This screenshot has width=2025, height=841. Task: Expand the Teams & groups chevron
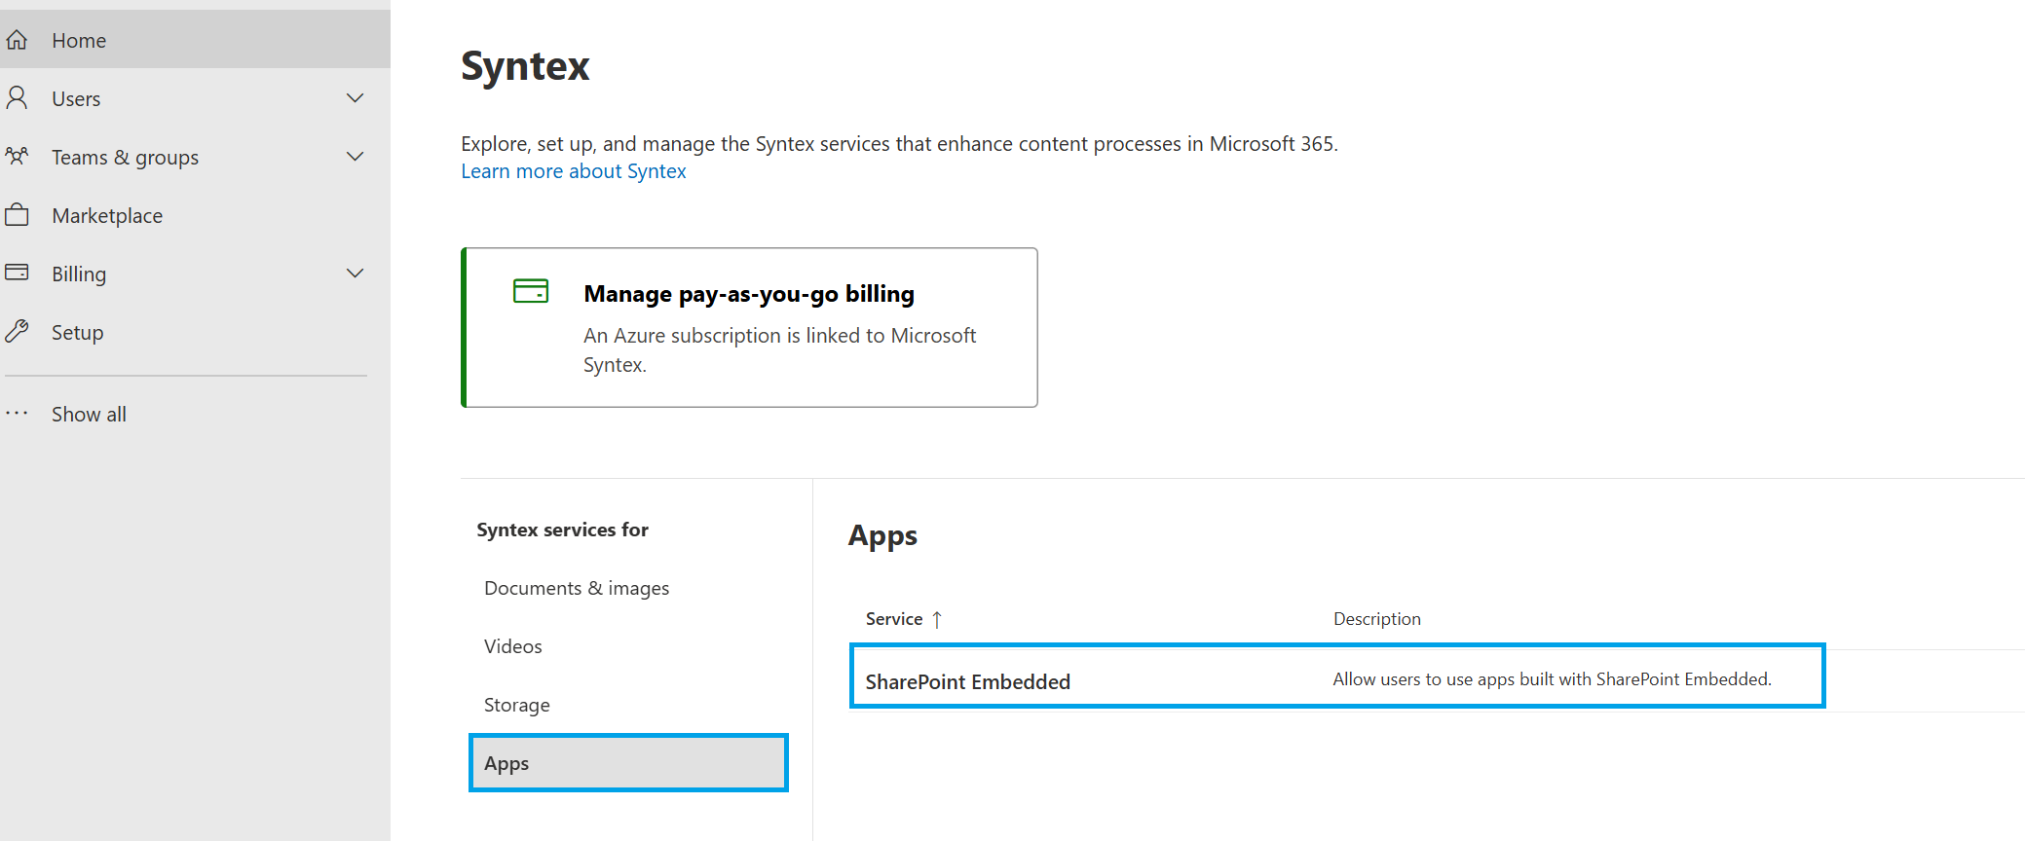pyautogui.click(x=356, y=157)
